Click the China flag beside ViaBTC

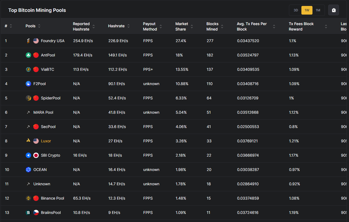[36, 69]
